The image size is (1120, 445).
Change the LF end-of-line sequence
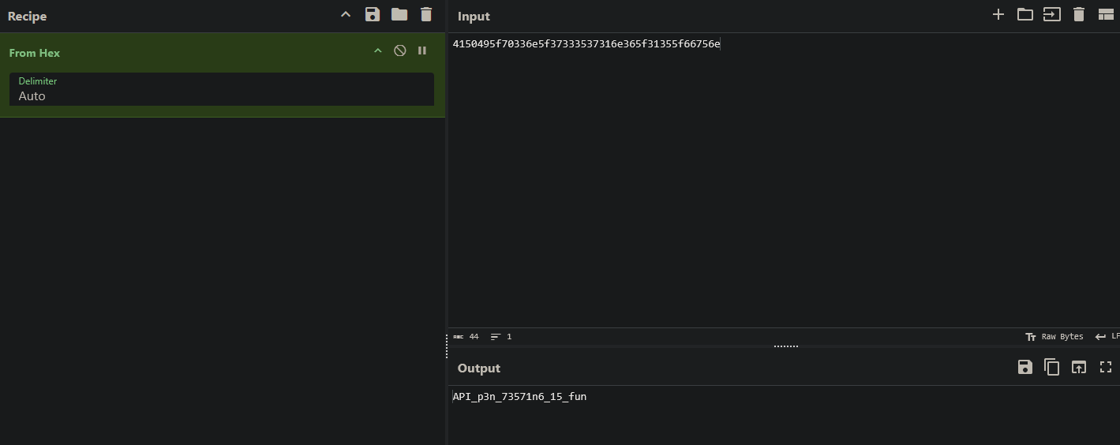1107,336
